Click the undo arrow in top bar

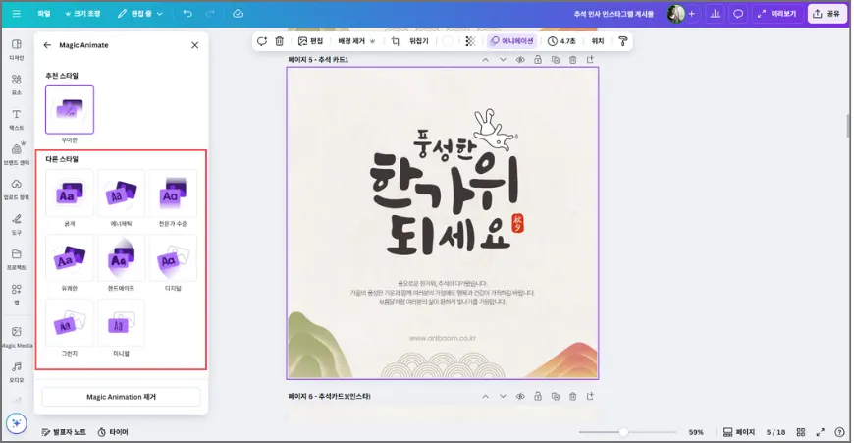[187, 14]
